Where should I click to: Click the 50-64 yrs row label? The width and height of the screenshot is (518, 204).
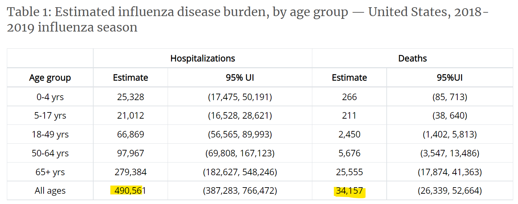point(50,153)
